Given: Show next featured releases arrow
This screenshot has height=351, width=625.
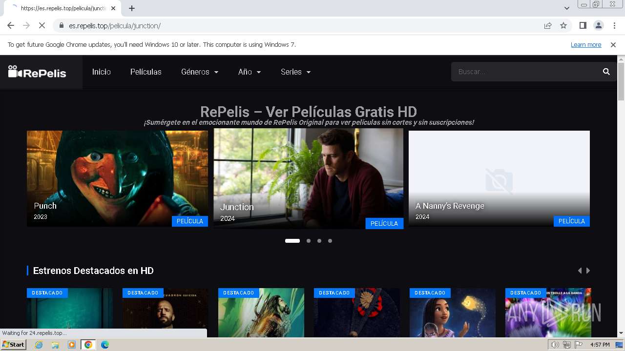Looking at the screenshot, I should (x=588, y=271).
